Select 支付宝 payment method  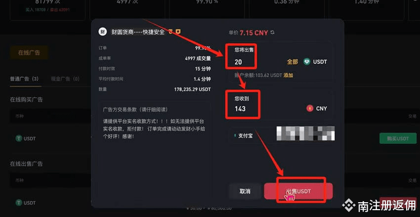point(244,136)
